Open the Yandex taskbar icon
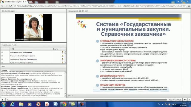The height and width of the screenshot is (107, 191). pyautogui.click(x=47, y=104)
